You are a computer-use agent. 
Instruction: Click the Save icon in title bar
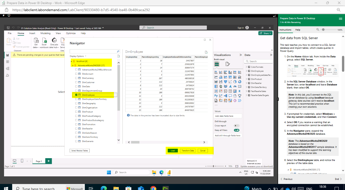coord(8,28)
